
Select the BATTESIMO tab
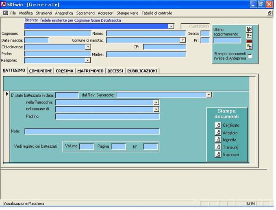(x=14, y=70)
